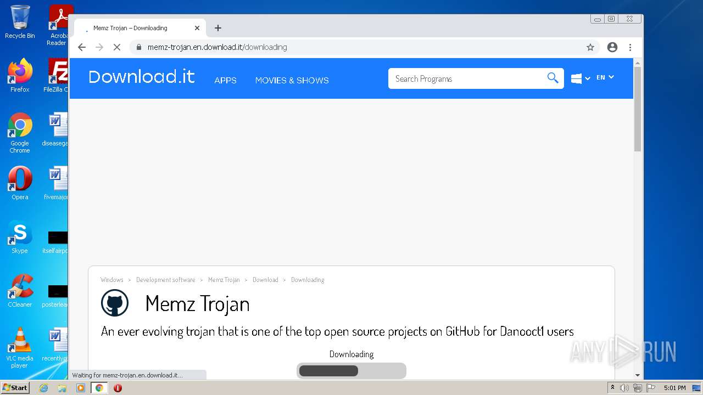Show hidden system tray icons
This screenshot has width=703, height=395.
(612, 388)
